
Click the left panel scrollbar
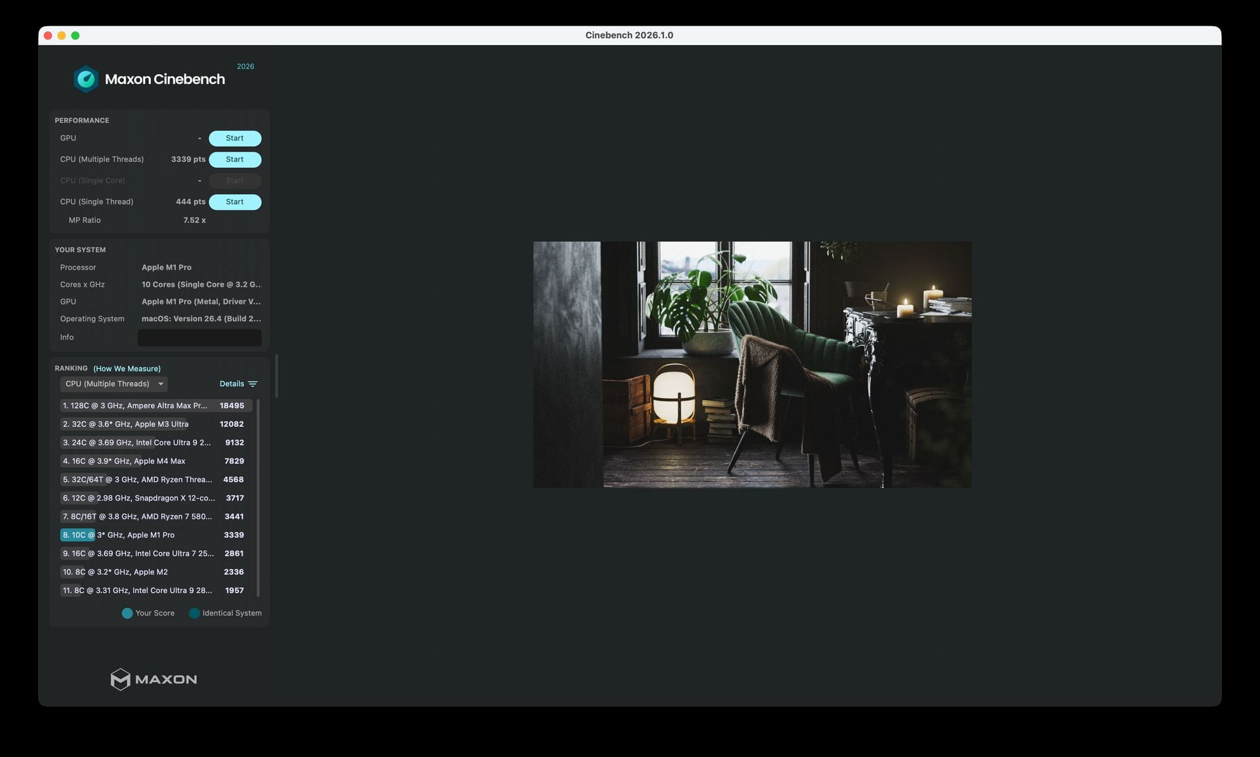pos(277,376)
